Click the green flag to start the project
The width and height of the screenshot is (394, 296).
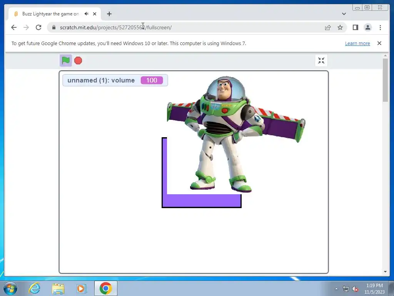pyautogui.click(x=65, y=61)
